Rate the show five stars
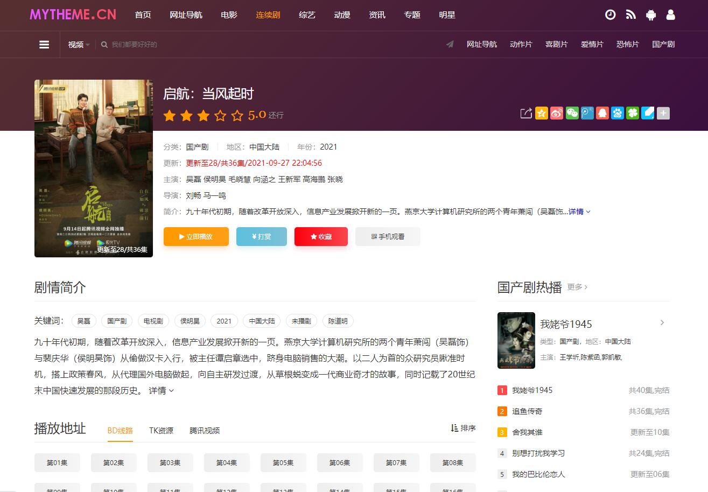The height and width of the screenshot is (492, 708). [237, 115]
